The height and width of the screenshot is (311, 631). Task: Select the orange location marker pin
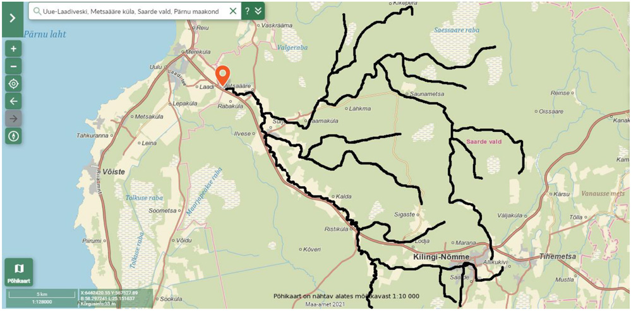(x=222, y=76)
